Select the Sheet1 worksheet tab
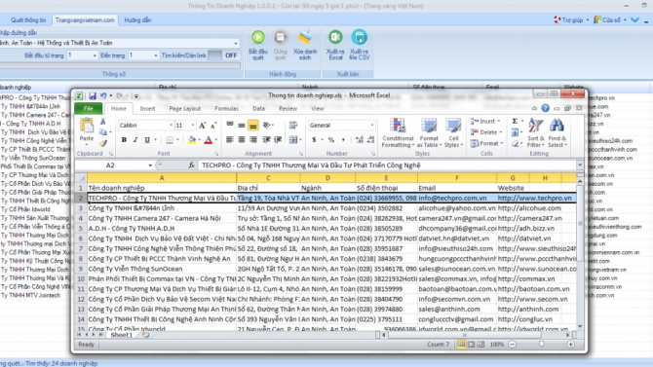Viewport: 653px width, 367px height. coord(121,335)
